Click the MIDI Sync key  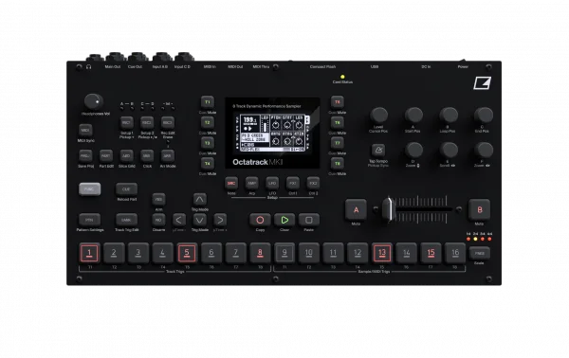85,130
